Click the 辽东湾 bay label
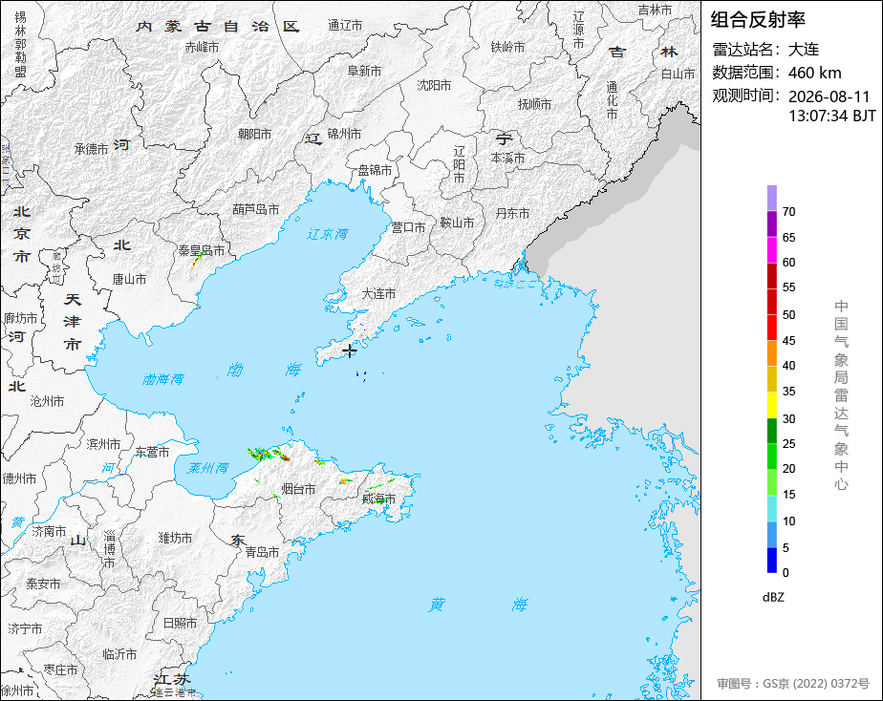The width and height of the screenshot is (883, 701). click(328, 233)
